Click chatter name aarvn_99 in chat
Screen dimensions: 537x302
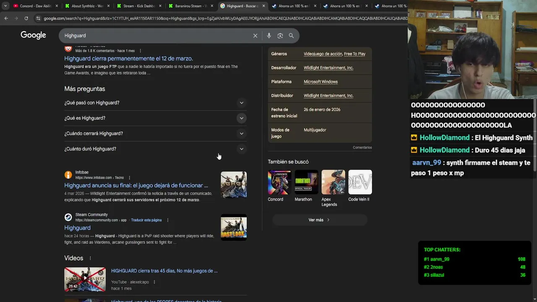(x=427, y=163)
